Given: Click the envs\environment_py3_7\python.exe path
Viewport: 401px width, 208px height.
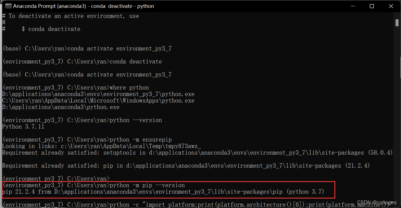Looking at the screenshot, I should 98,94.
